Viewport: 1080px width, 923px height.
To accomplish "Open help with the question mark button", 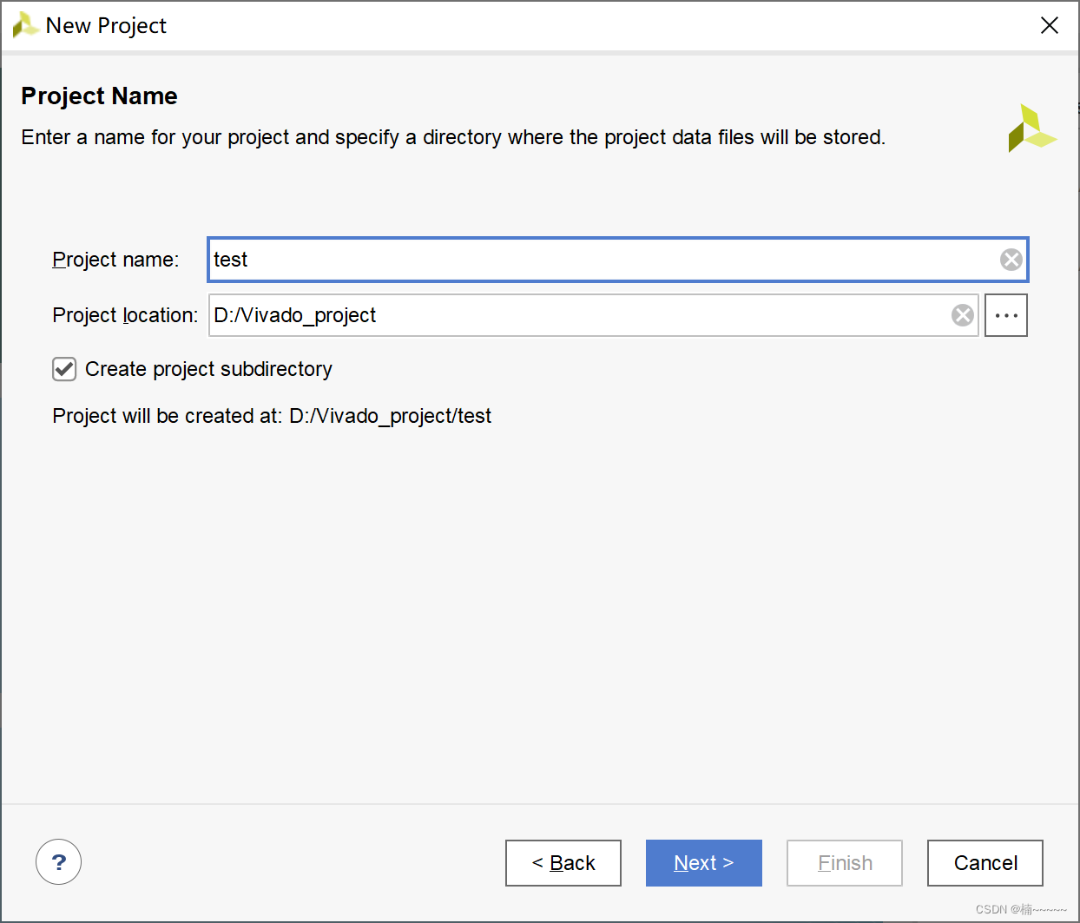I will tap(58, 862).
